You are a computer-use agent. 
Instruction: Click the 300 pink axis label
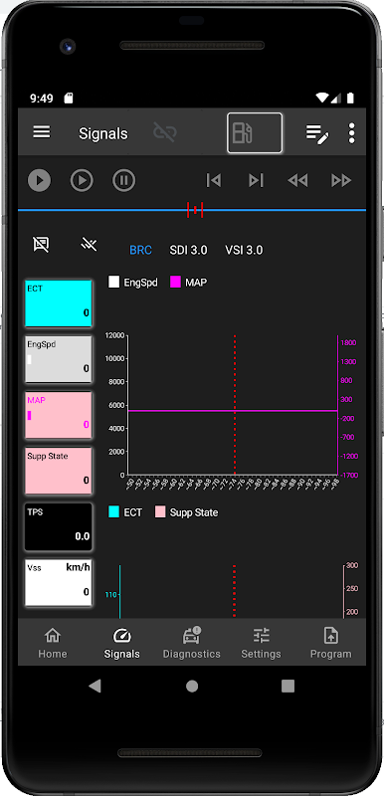tap(352, 565)
